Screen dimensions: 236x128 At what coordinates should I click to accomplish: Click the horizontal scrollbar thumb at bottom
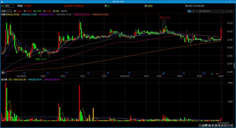point(223,123)
